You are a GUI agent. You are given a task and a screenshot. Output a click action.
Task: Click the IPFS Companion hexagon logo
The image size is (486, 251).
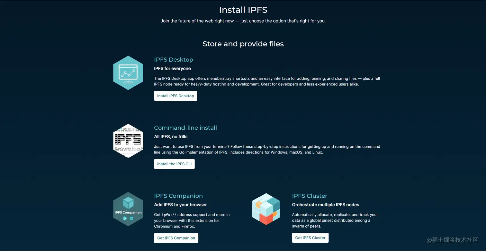[128, 209]
